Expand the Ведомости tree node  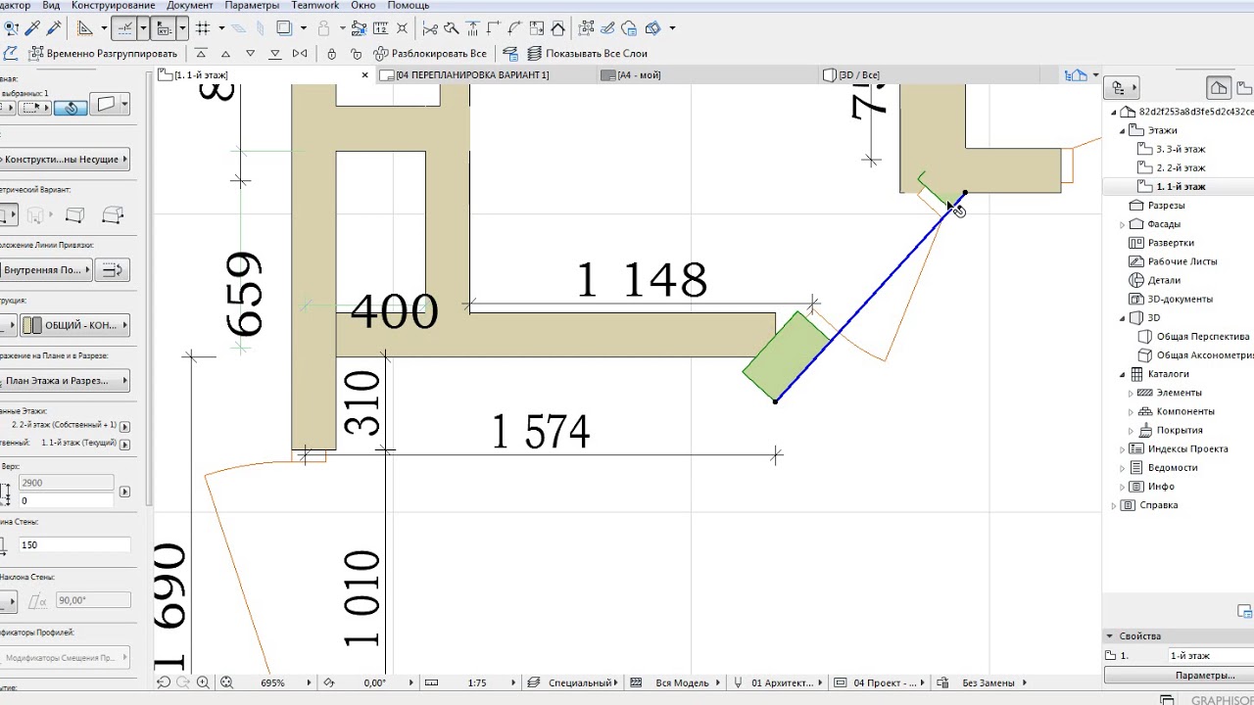pyautogui.click(x=1123, y=467)
